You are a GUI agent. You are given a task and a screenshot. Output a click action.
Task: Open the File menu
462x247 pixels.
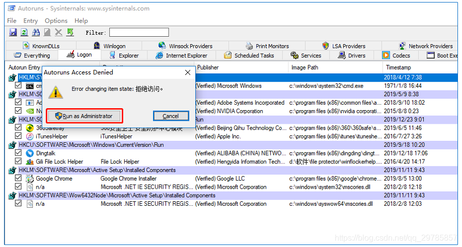pos(12,21)
